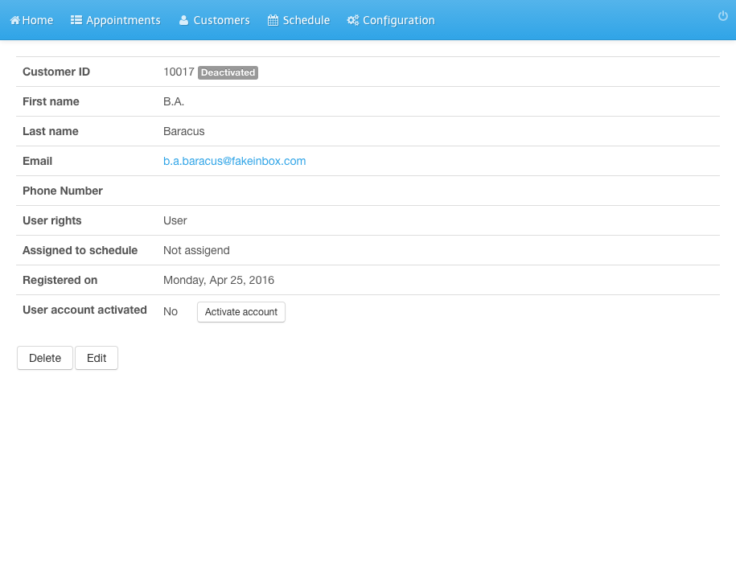Image resolution: width=736 pixels, height=563 pixels.
Task: Open Configuration menu label
Action: (398, 20)
